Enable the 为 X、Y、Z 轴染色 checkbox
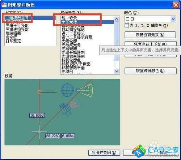 [x=127, y=25]
